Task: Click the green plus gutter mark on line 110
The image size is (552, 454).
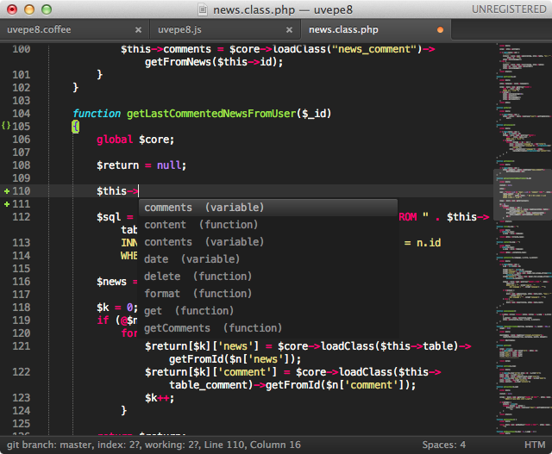Action: [x=6, y=191]
